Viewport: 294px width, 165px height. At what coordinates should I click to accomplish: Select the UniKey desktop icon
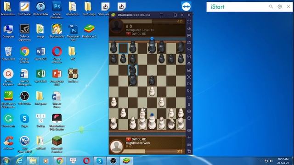pos(40,121)
